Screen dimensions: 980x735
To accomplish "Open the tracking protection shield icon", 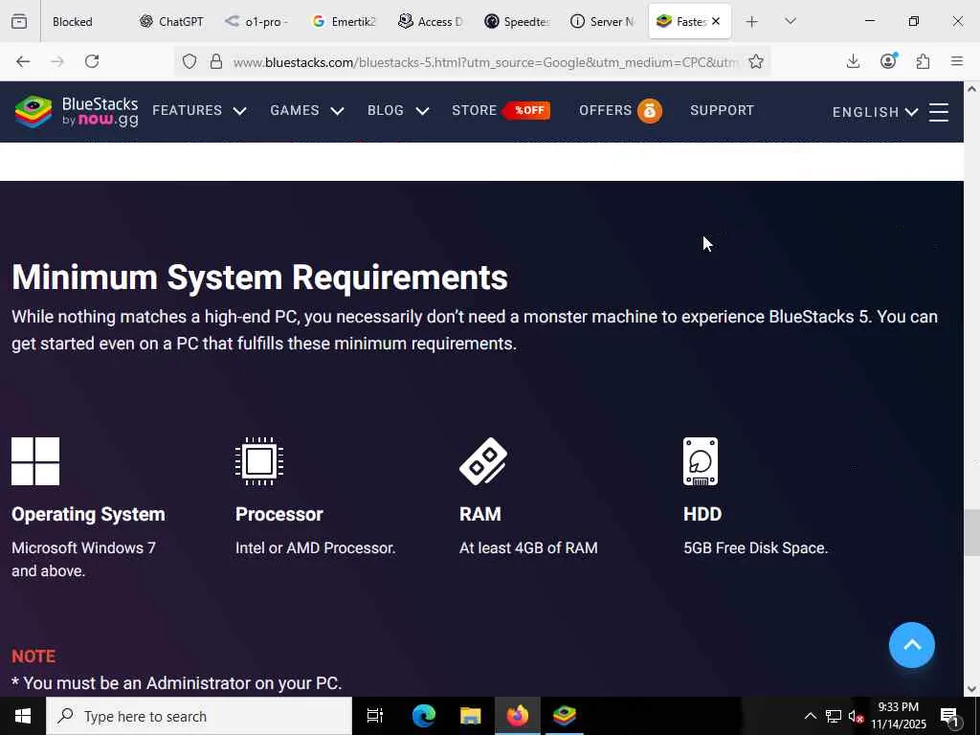I will (x=189, y=61).
